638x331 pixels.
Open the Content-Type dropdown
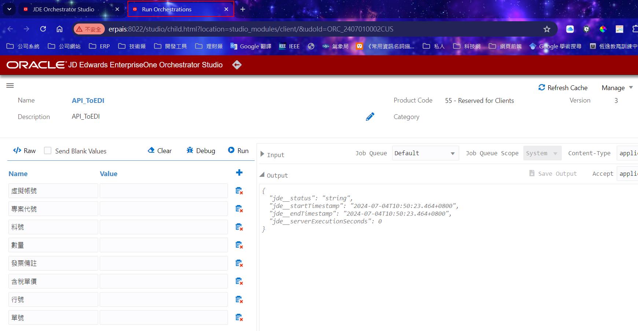(627, 153)
